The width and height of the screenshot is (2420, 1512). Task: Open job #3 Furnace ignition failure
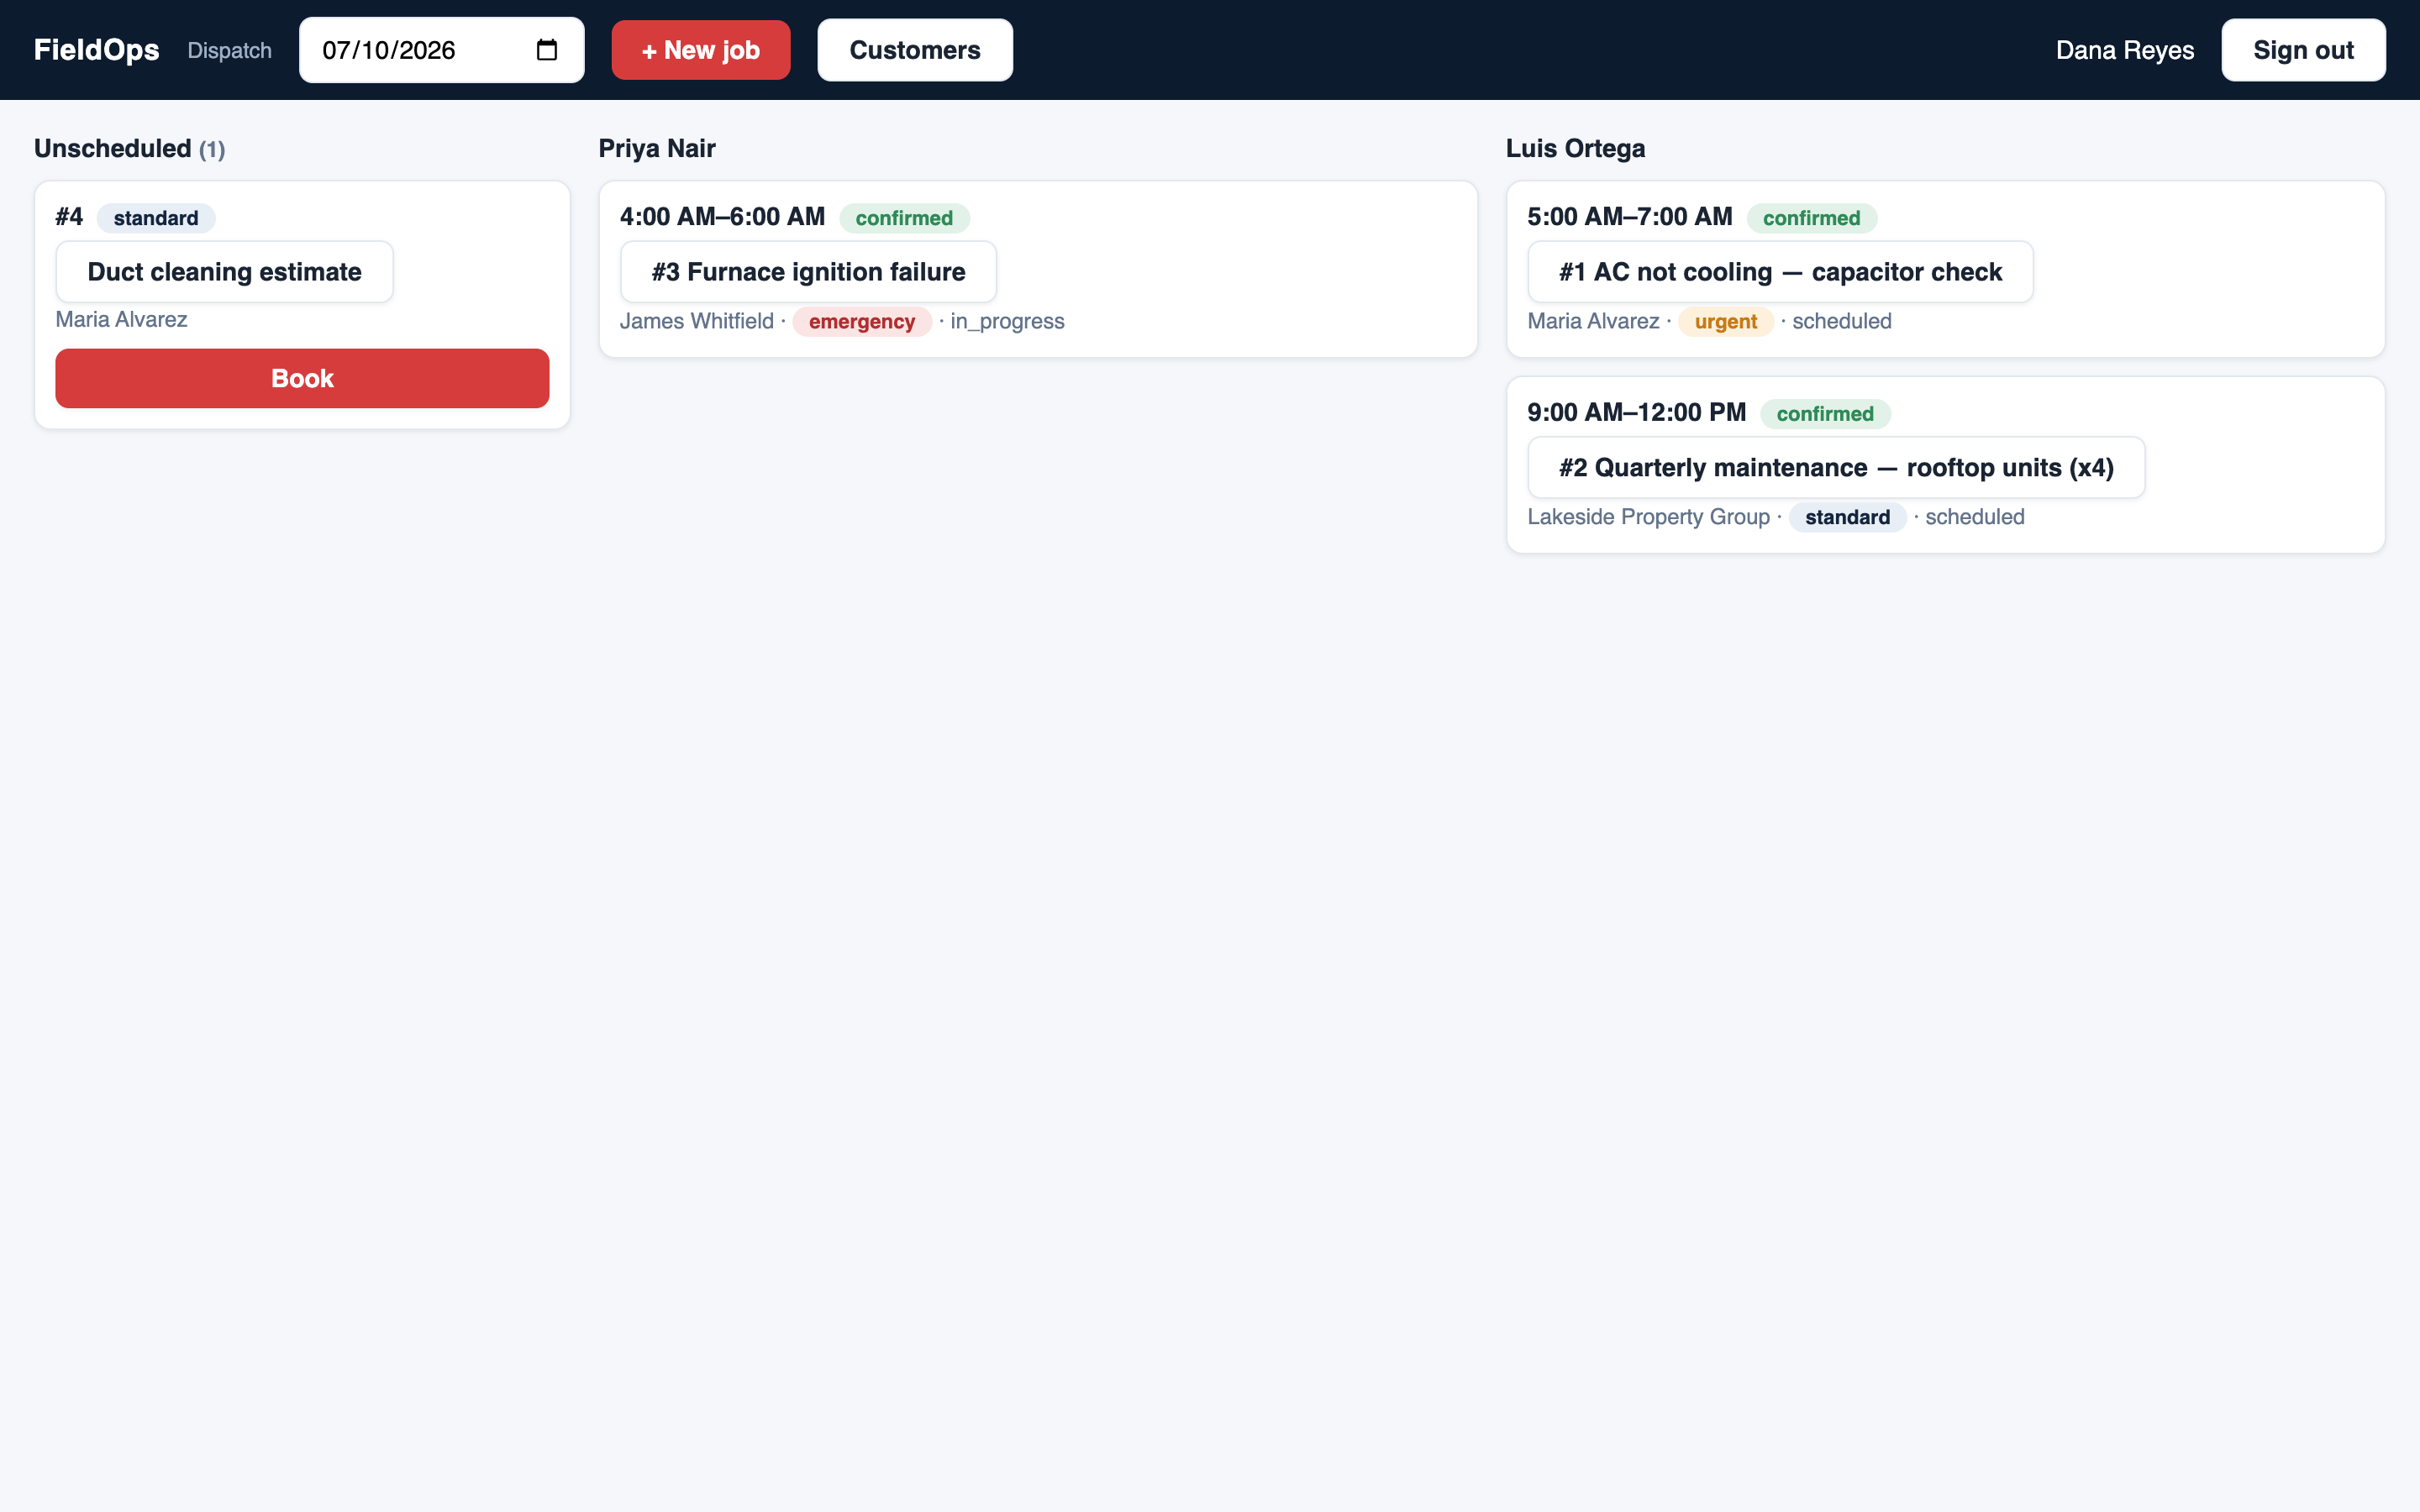click(808, 272)
